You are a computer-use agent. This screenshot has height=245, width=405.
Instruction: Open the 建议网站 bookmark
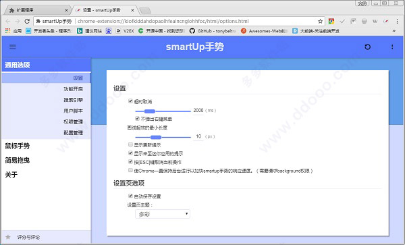click(89, 31)
